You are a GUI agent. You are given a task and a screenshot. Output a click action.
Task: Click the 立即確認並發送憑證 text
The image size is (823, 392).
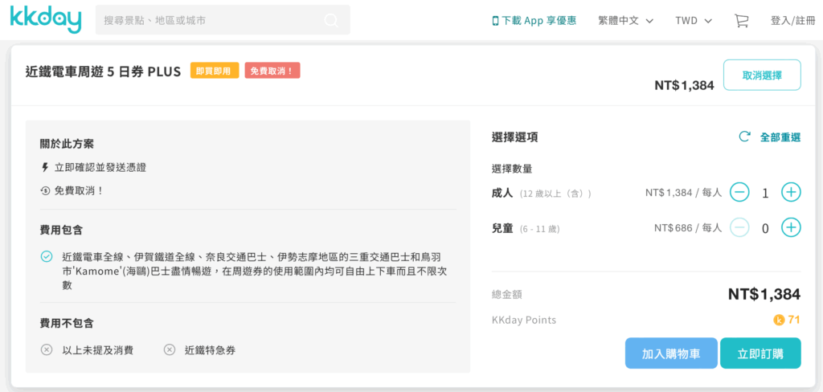click(x=100, y=167)
